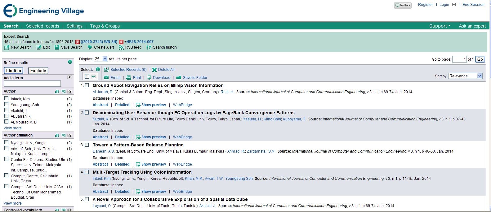491x212 pixels.
Task: Click the Edit search pencil icon
Action: (39, 47)
